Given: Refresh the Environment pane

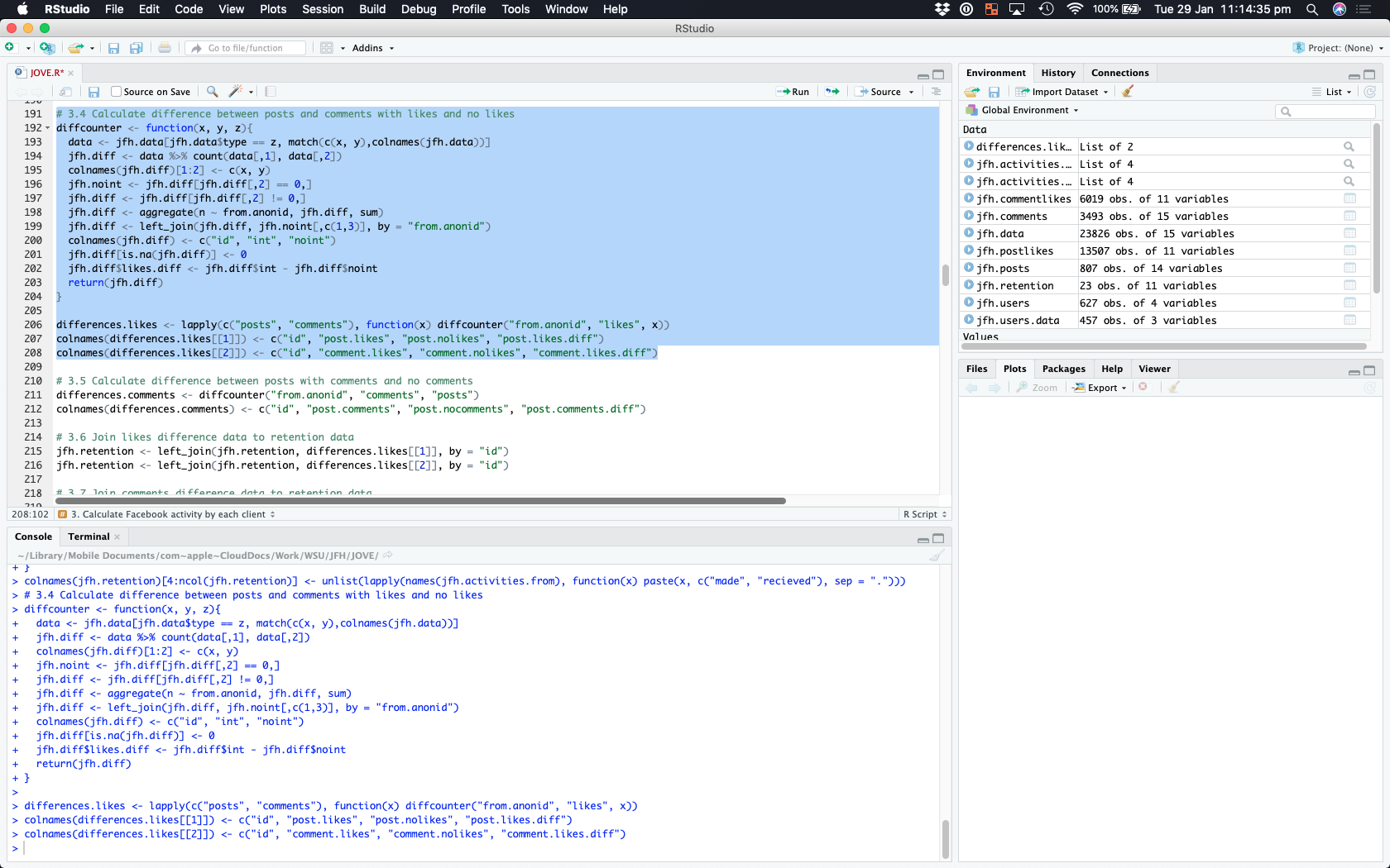Looking at the screenshot, I should (x=1369, y=92).
